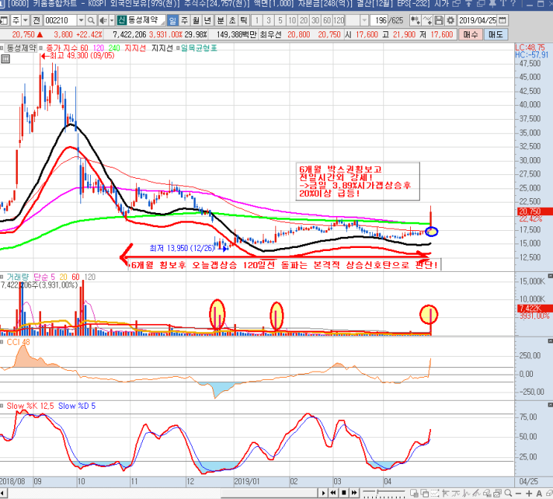Select the 120 interval preset button
The width and height of the screenshot is (553, 499).
pos(339,20)
